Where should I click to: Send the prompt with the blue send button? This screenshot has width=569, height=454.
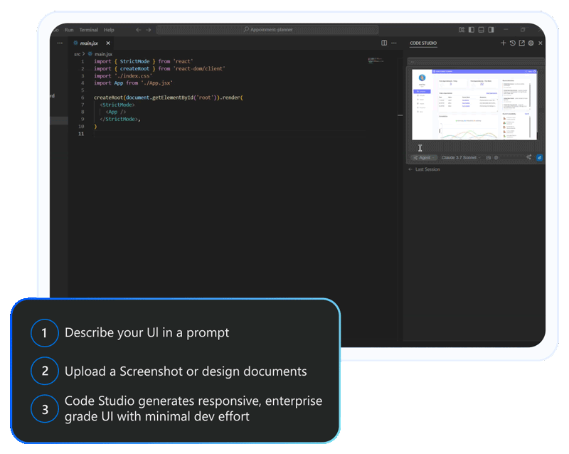(538, 157)
